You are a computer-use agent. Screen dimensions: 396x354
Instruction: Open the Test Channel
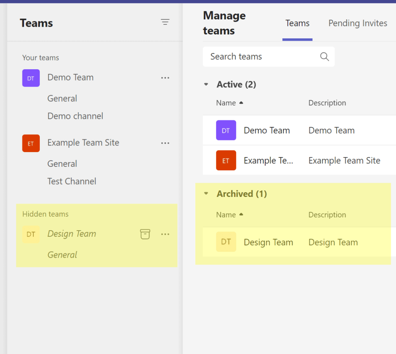(x=72, y=181)
